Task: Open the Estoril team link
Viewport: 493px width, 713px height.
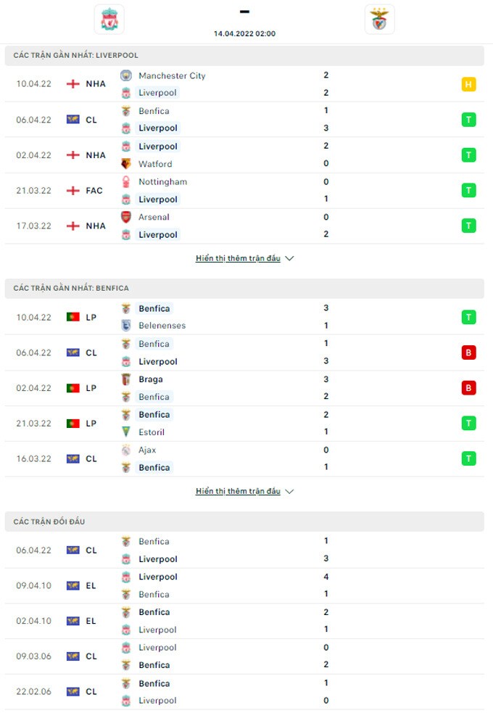Action: 152,432
